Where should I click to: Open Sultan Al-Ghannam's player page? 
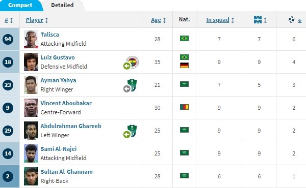point(66,172)
